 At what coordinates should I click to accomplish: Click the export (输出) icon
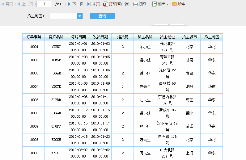tap(155, 4)
